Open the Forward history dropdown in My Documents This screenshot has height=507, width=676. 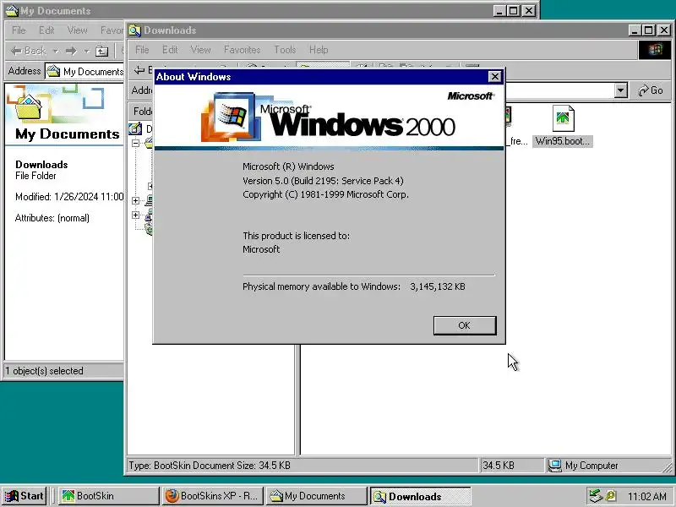point(87,52)
